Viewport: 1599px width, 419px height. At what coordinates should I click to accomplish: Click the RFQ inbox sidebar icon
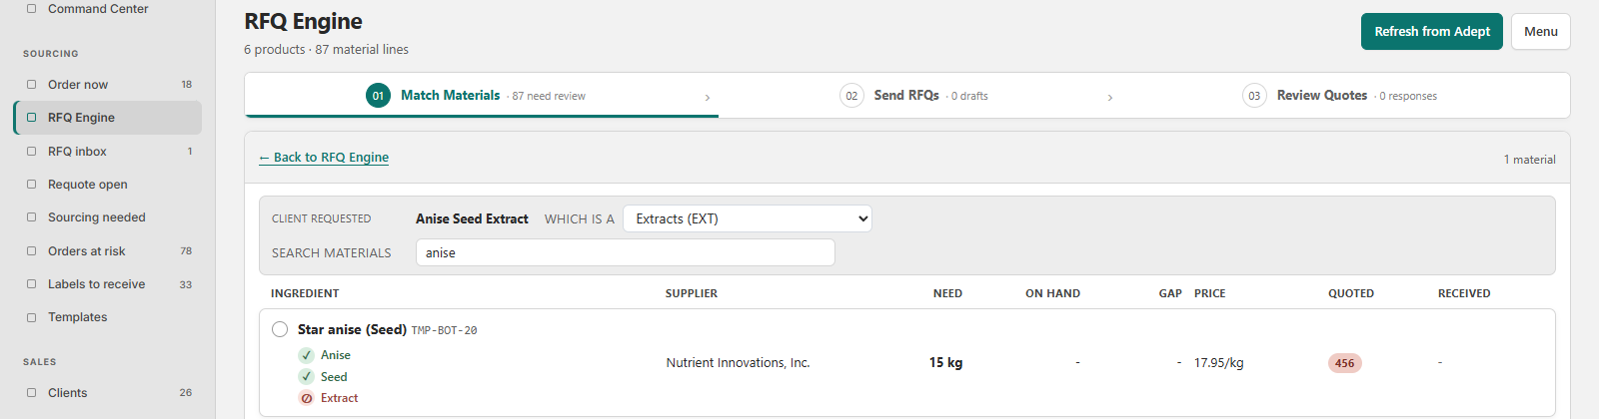[31, 152]
